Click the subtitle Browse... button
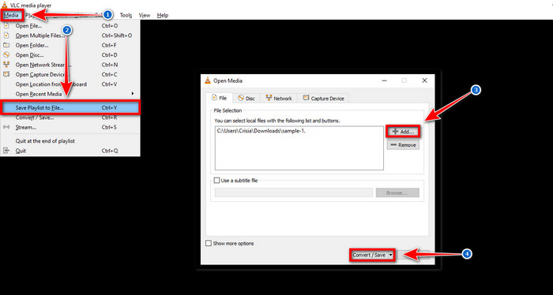The width and height of the screenshot is (553, 295). coord(397,192)
